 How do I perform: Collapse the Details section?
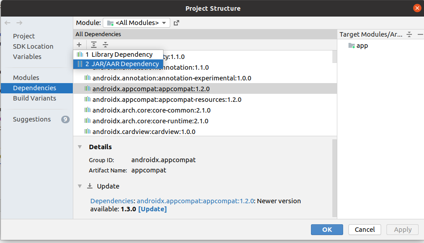(80, 147)
